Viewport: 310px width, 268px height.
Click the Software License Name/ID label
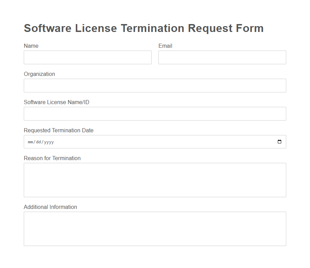[x=56, y=102]
